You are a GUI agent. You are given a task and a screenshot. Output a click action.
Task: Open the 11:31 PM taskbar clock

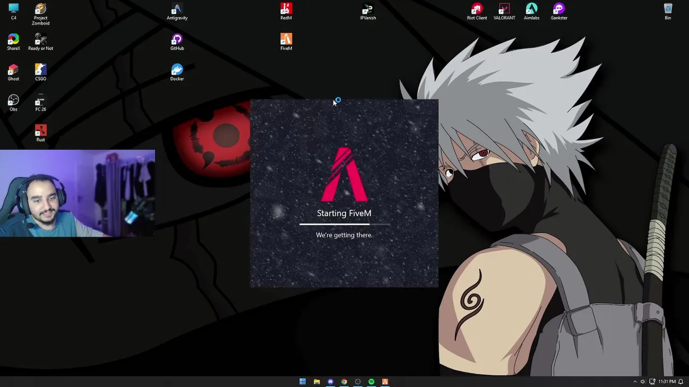pyautogui.click(x=667, y=382)
